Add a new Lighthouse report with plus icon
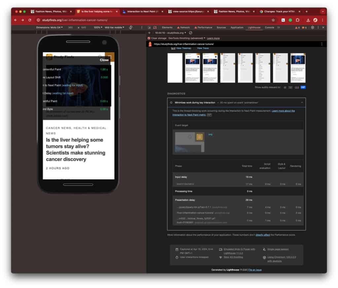The width and height of the screenshot is (338, 288). pyautogui.click(x=149, y=33)
